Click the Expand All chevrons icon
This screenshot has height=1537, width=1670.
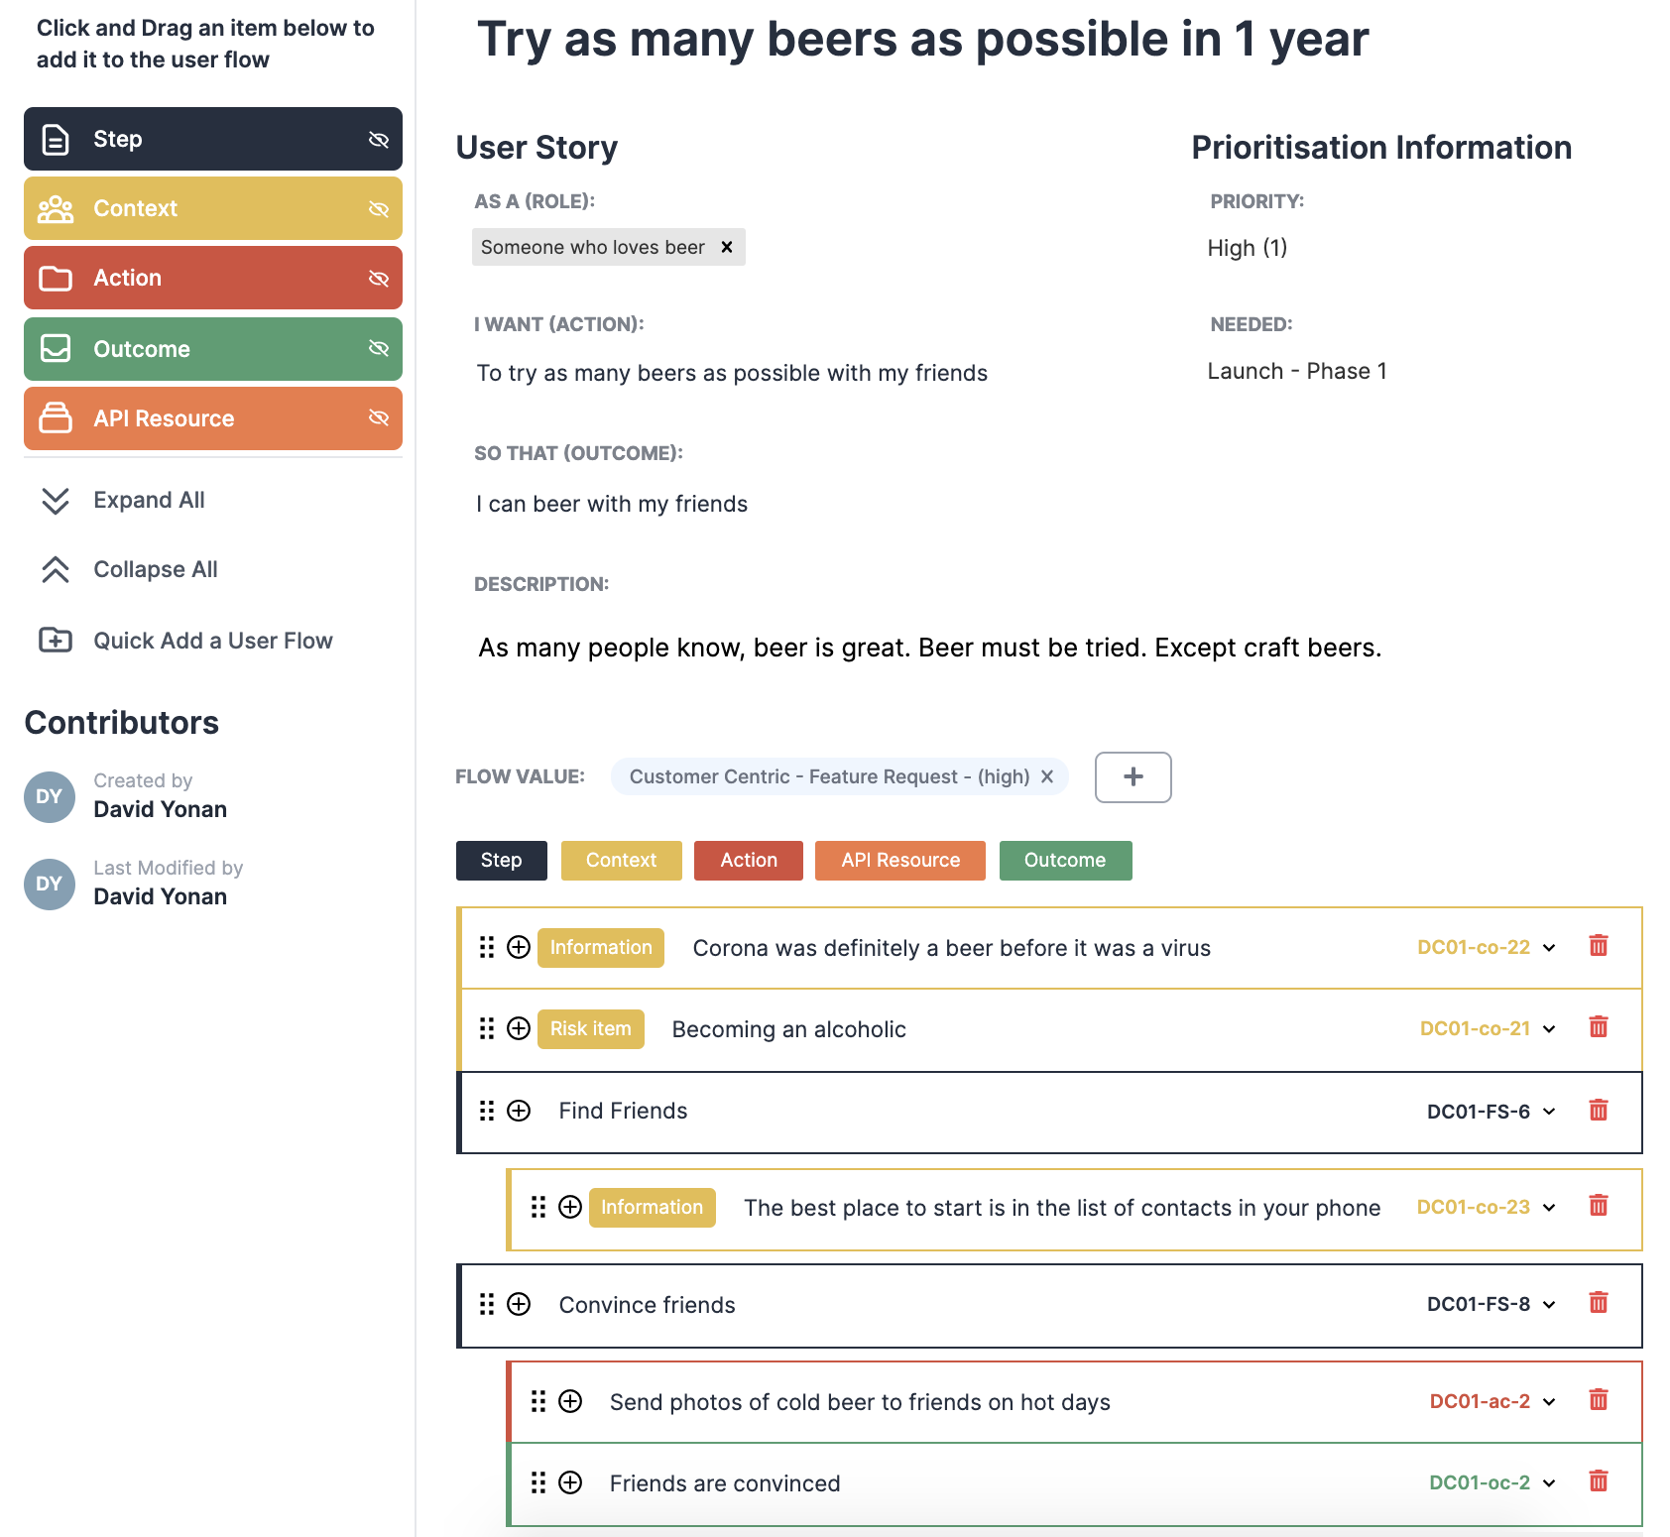tap(57, 500)
